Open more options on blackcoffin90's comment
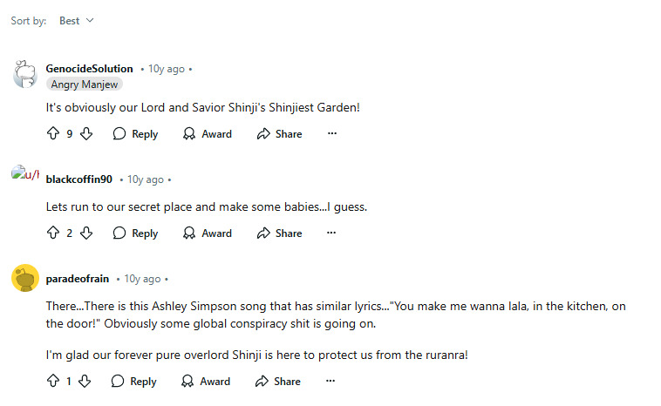Screen dimensions: 661x406 tap(331, 233)
